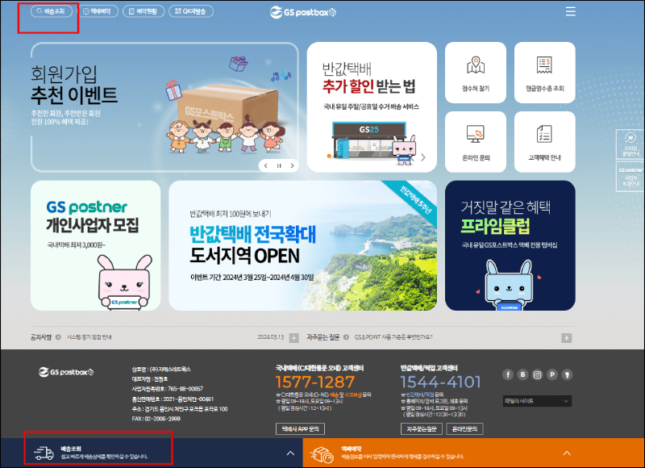Expand the 배송조회 bottom bar chevron
Viewport: 645px width, 468px height.
point(290,453)
